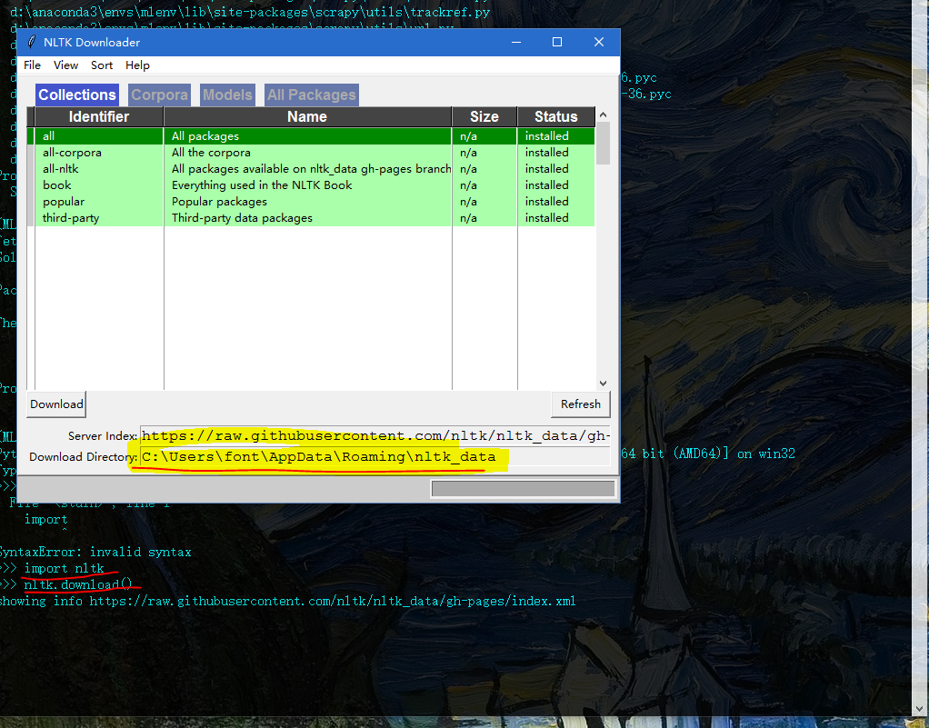Image resolution: width=929 pixels, height=728 pixels.
Task: Click scroll up arrow of package list
Action: point(604,115)
